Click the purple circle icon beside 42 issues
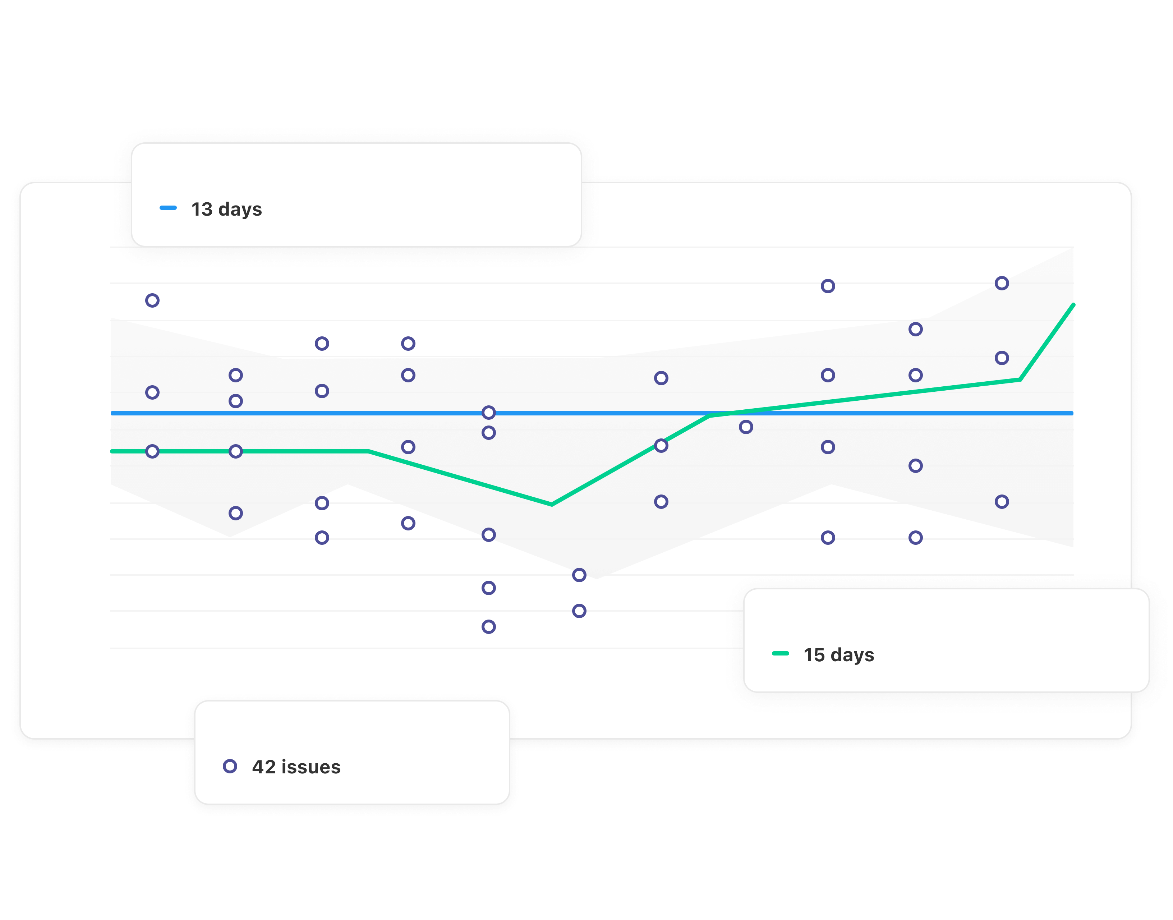The width and height of the screenshot is (1173, 920). 230,766
